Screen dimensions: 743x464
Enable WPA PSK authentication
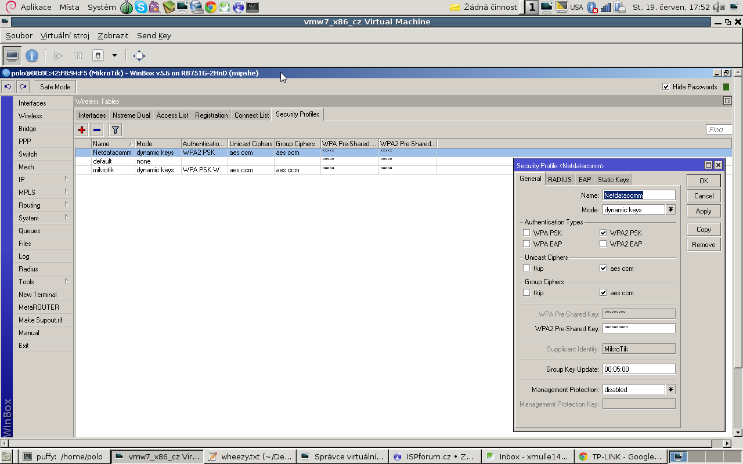(526, 233)
